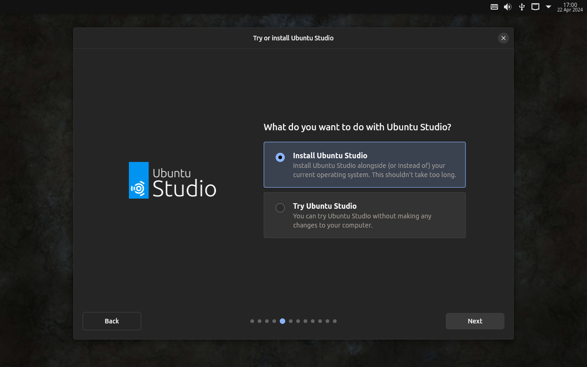This screenshot has height=367, width=587.
Task: Open the clock showing 17:00
Action: [x=570, y=5]
